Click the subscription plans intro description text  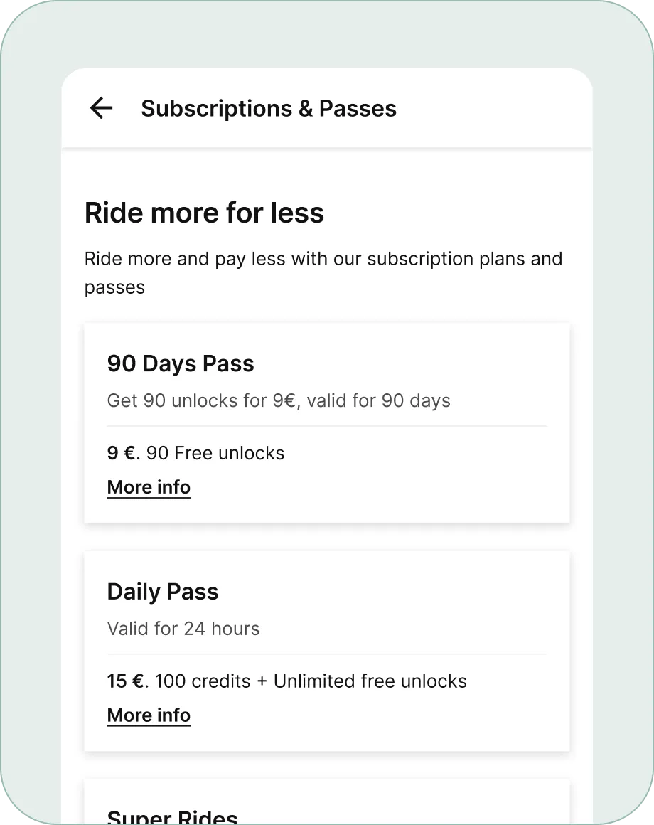point(323,259)
